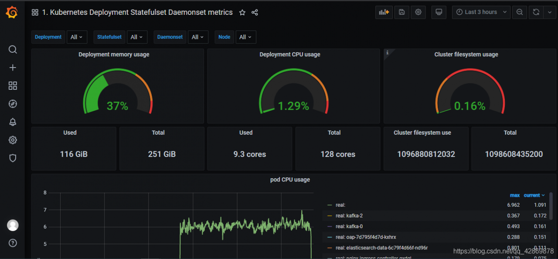This screenshot has width=558, height=259.
Task: Toggle the 'real: kafka-0' legend series
Action: tap(349, 226)
